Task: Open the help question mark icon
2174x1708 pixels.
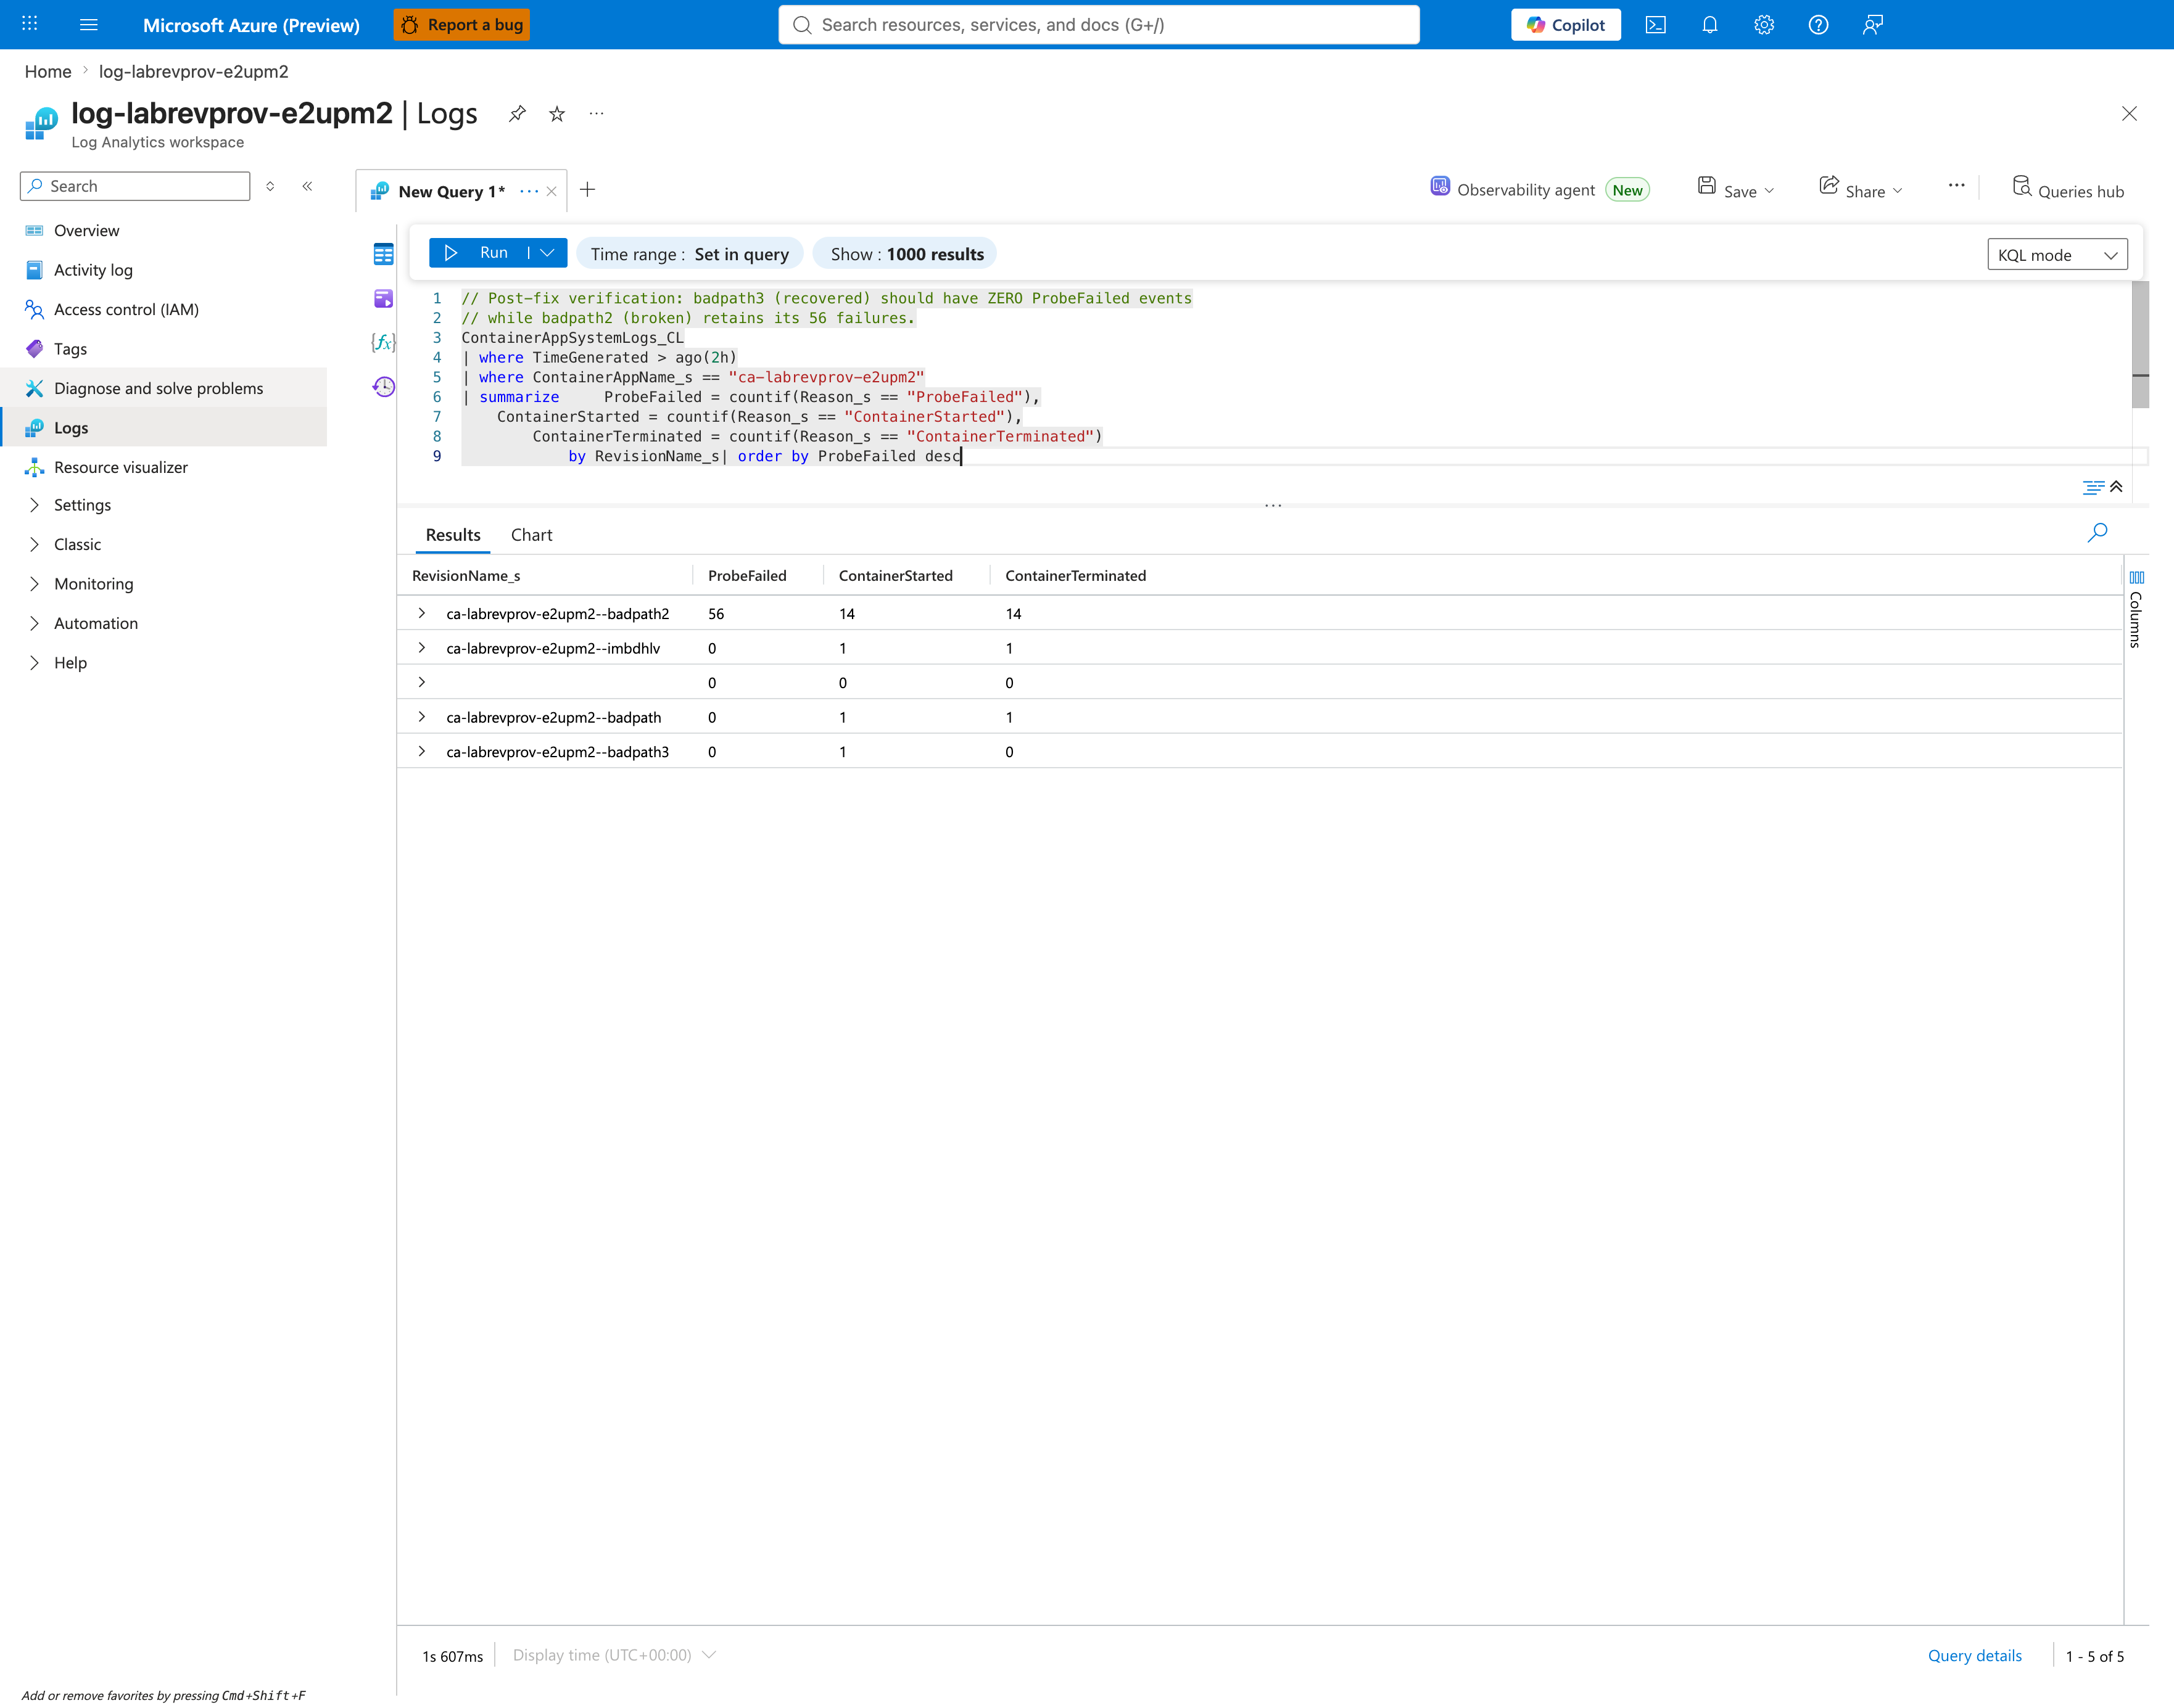Action: pyautogui.click(x=1819, y=25)
